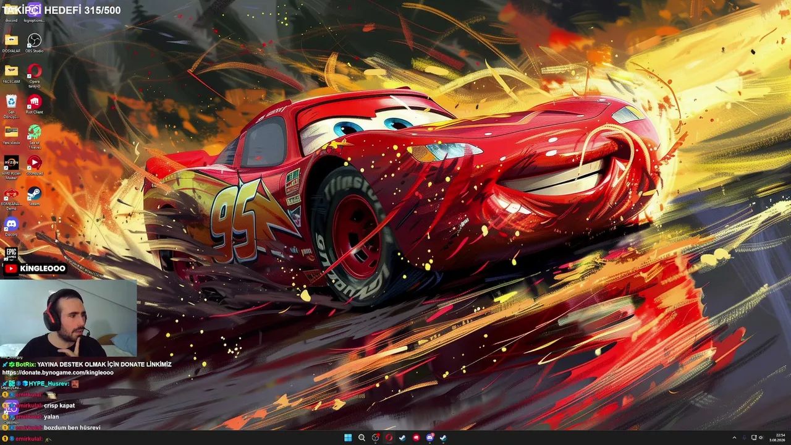791x445 pixels.
Task: Click the chat message "crisp kapat"
Action: [x=59, y=405]
